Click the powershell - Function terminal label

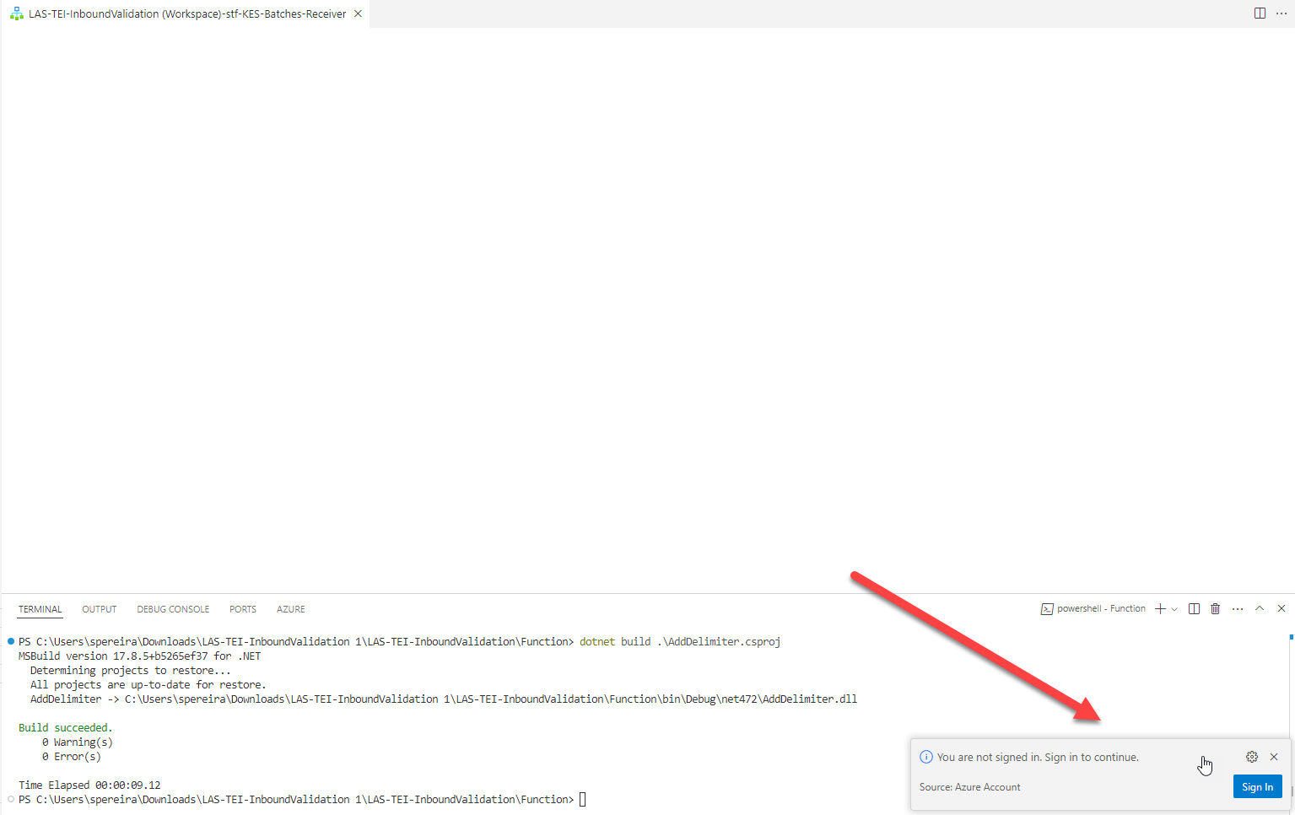pyautogui.click(x=1093, y=609)
